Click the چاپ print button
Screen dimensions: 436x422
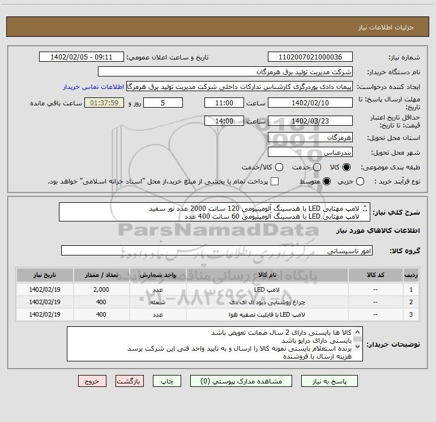(x=167, y=381)
